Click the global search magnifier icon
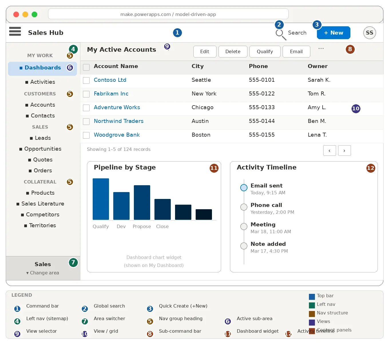Screen dimensions: 389x343 (x=281, y=34)
